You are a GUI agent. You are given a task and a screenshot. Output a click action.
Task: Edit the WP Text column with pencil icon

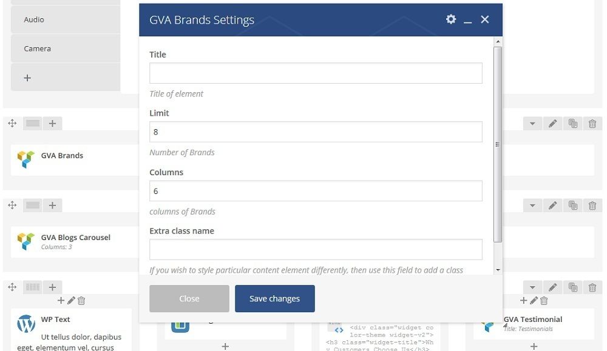tap(71, 300)
